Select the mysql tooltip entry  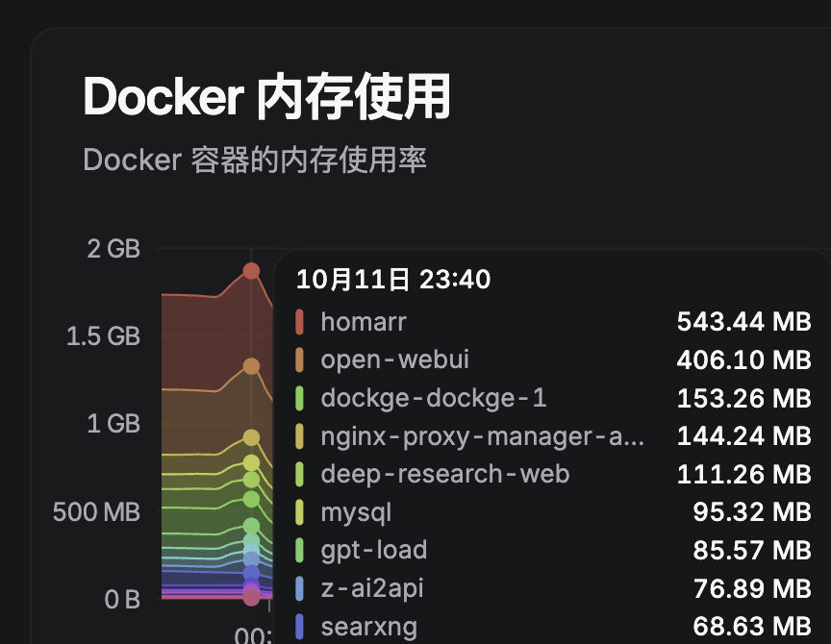553,512
